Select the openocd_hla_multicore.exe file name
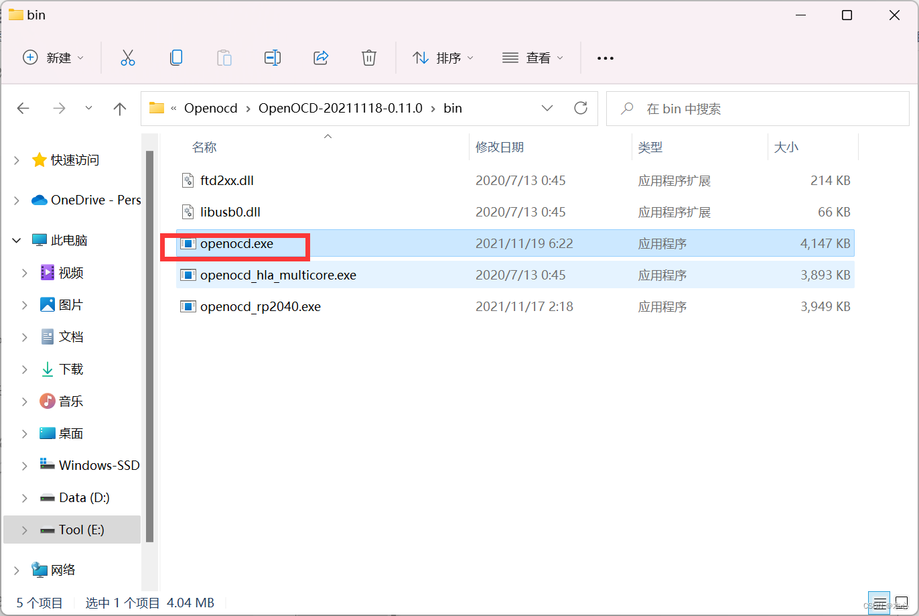 click(278, 275)
